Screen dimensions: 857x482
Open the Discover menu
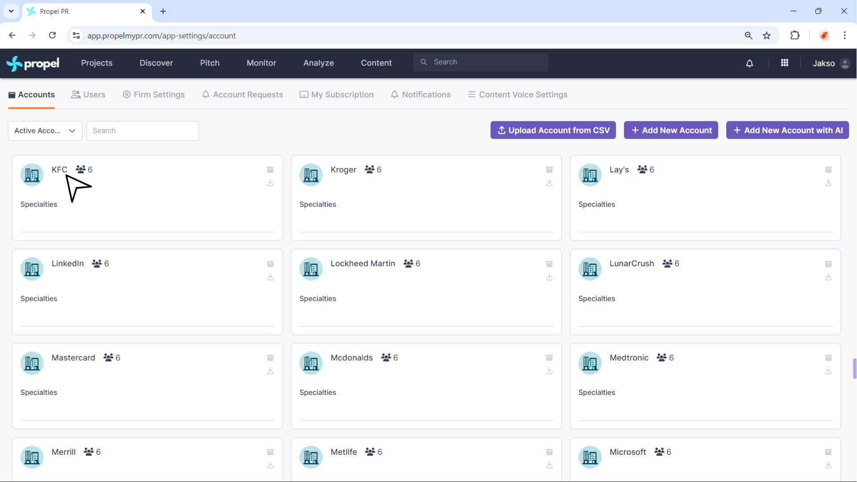coord(156,63)
